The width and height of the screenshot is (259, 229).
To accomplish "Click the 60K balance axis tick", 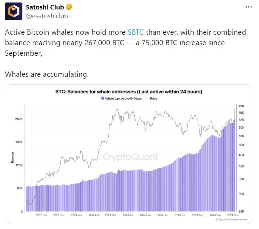I will [x=19, y=188].
